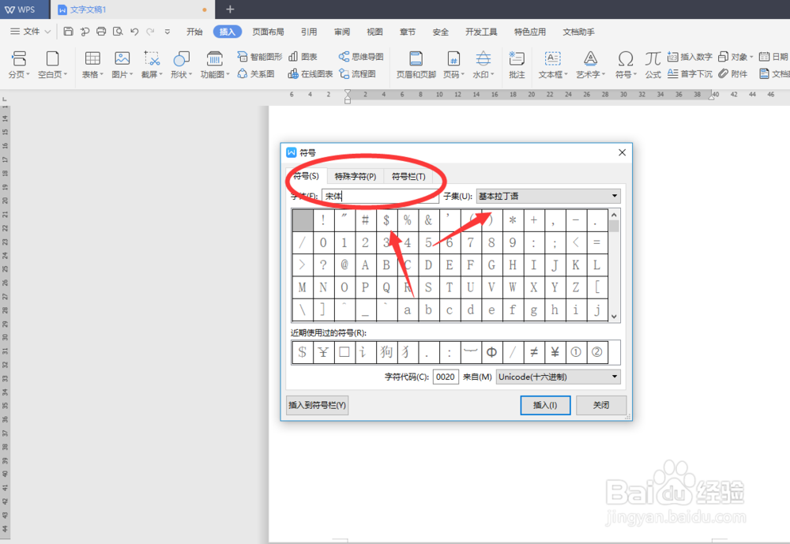Click the font name field (宋体)

point(380,196)
